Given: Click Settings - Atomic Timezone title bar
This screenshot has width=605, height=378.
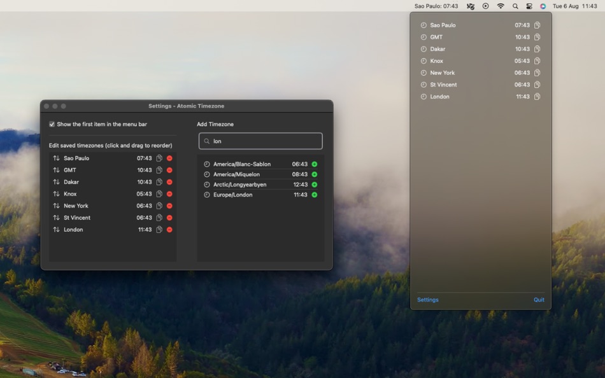Looking at the screenshot, I should pos(187,106).
